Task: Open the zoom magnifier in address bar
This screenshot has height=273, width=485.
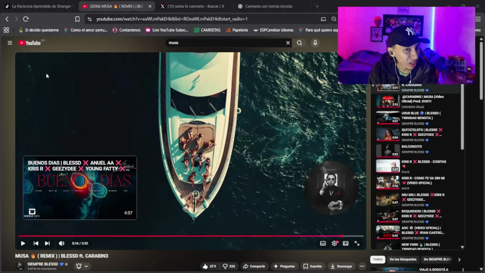Action: click(x=334, y=19)
